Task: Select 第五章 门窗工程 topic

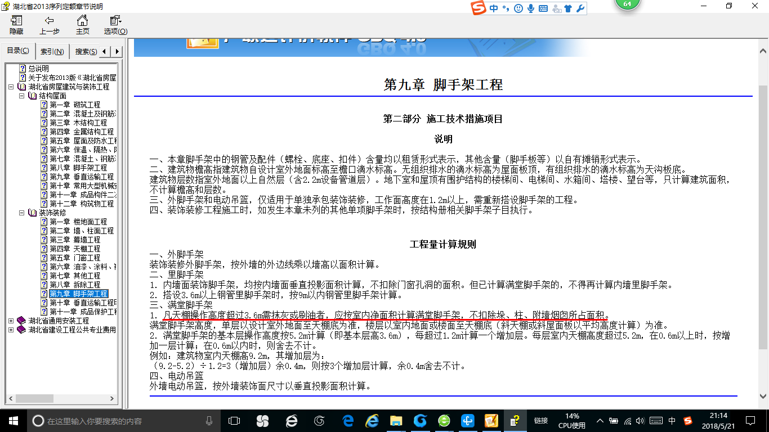Action: (75, 258)
